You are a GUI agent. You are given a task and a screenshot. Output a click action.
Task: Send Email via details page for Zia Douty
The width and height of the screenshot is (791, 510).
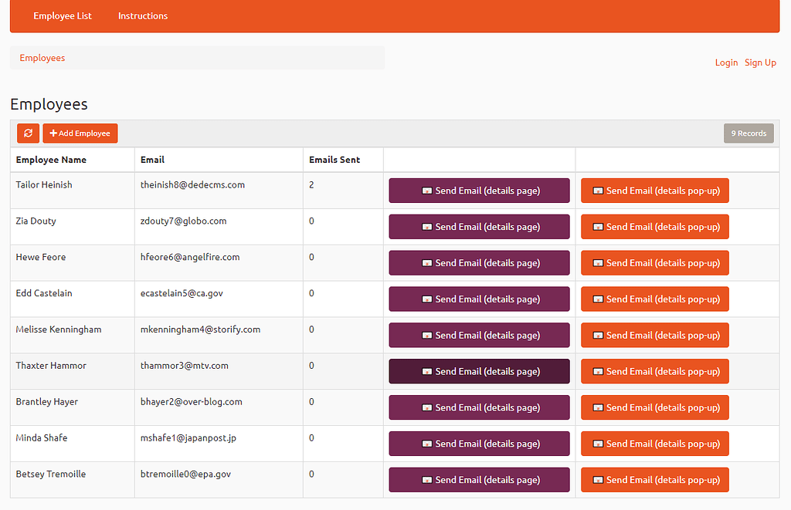479,227
